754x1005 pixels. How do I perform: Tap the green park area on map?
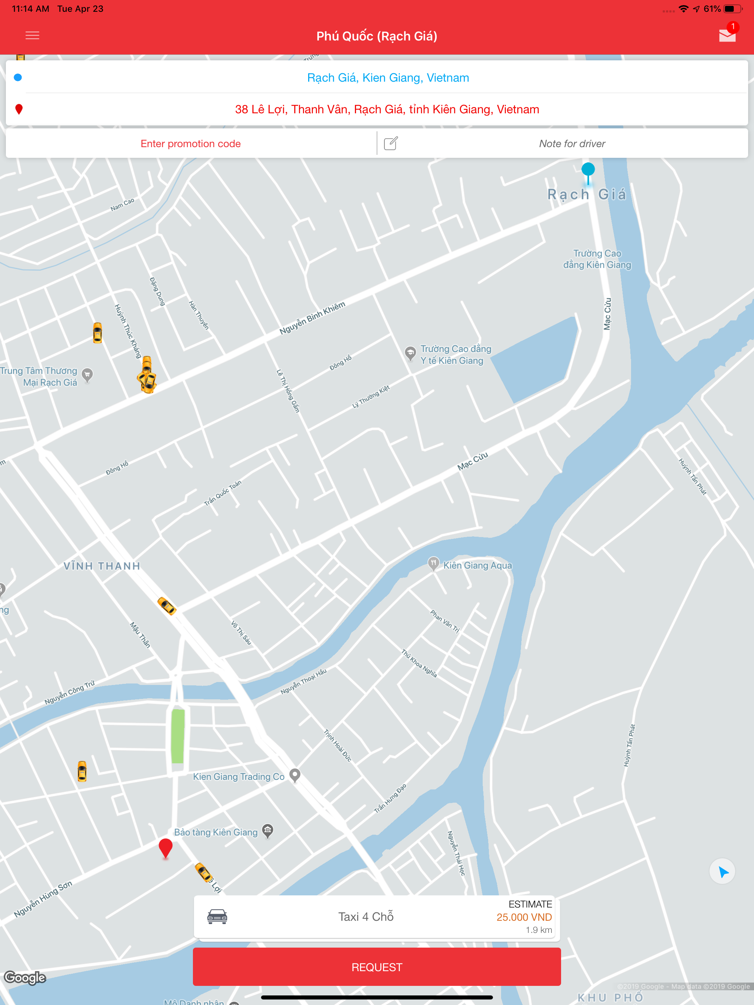[178, 736]
